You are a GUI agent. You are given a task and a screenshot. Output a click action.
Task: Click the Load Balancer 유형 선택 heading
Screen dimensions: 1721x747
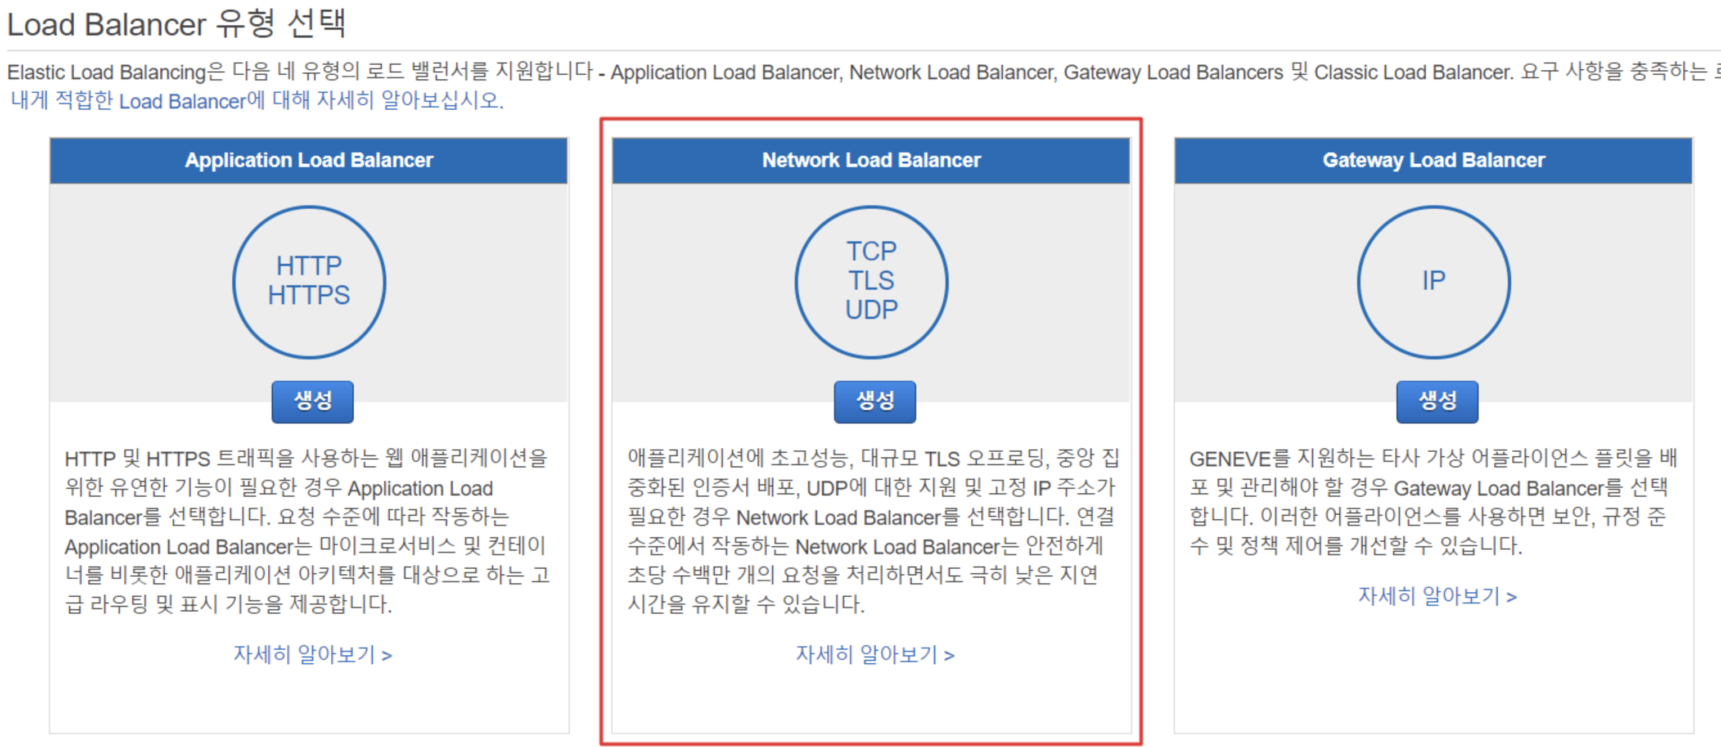177,24
